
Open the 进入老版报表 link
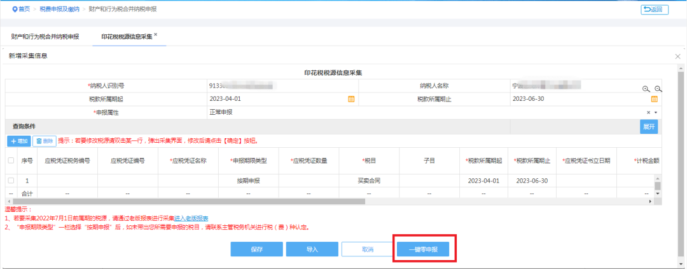tap(191, 218)
